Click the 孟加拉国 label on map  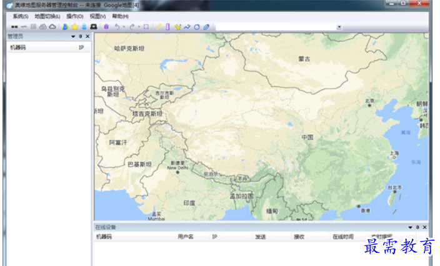(242, 196)
